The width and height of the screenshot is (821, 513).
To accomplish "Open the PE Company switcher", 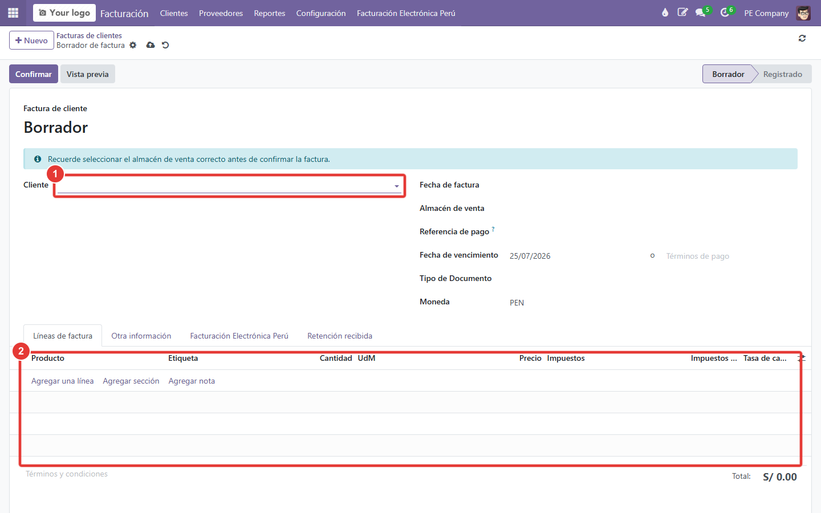I will 766,13.
